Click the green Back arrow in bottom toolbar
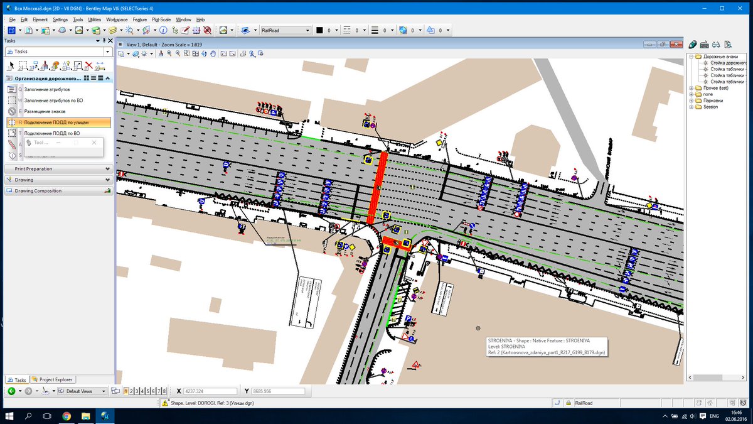 tap(11, 391)
